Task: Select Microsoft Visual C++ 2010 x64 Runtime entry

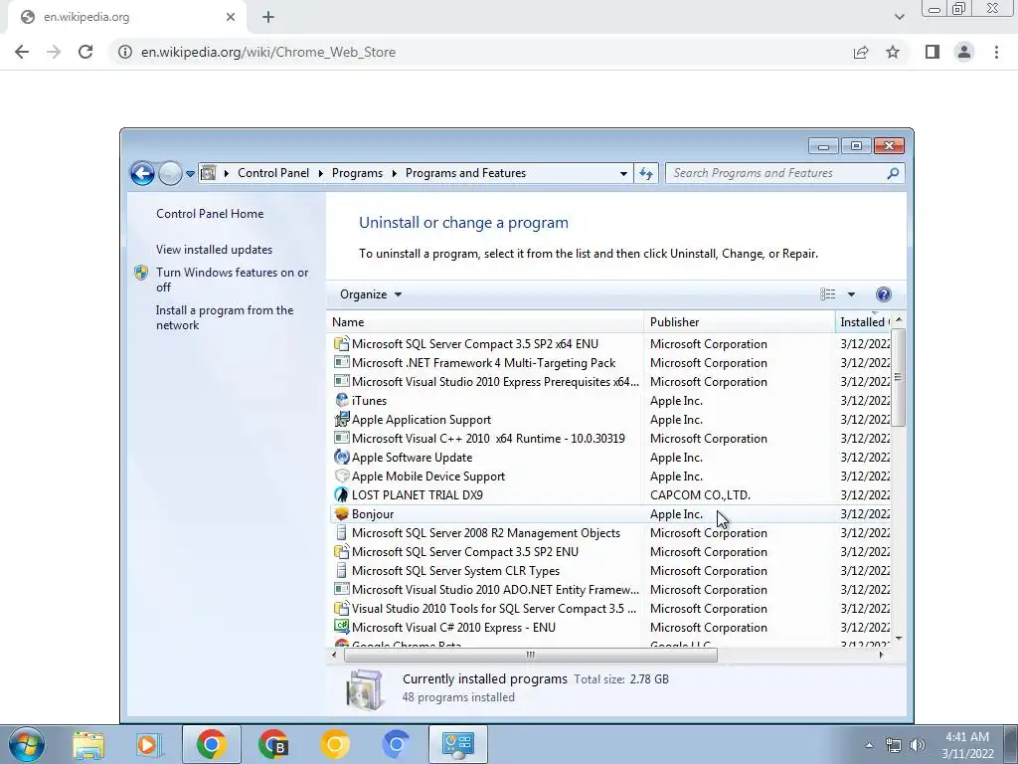Action: pyautogui.click(x=610, y=439)
